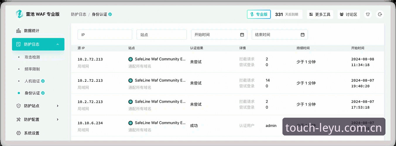Click calendar icon in 结束时间 field
This screenshot has width=396, height=146.
(x=303, y=34)
